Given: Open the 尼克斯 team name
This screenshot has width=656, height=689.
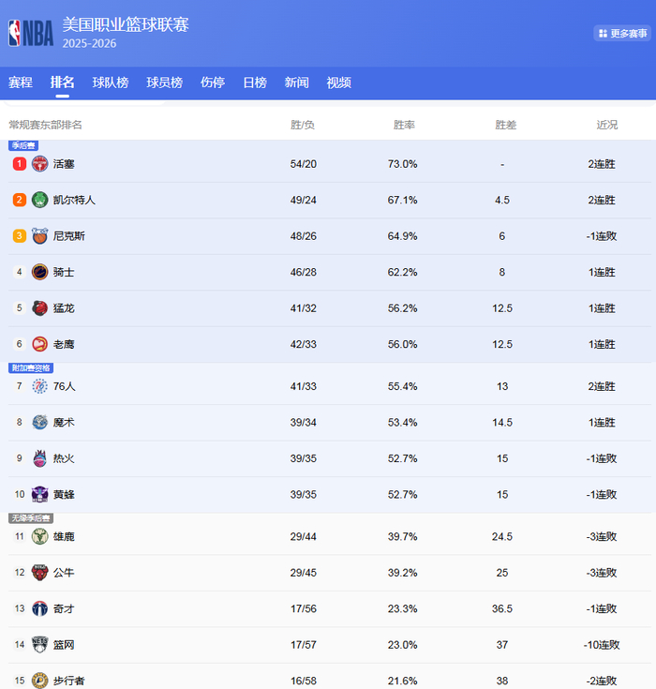Looking at the screenshot, I should point(69,236).
